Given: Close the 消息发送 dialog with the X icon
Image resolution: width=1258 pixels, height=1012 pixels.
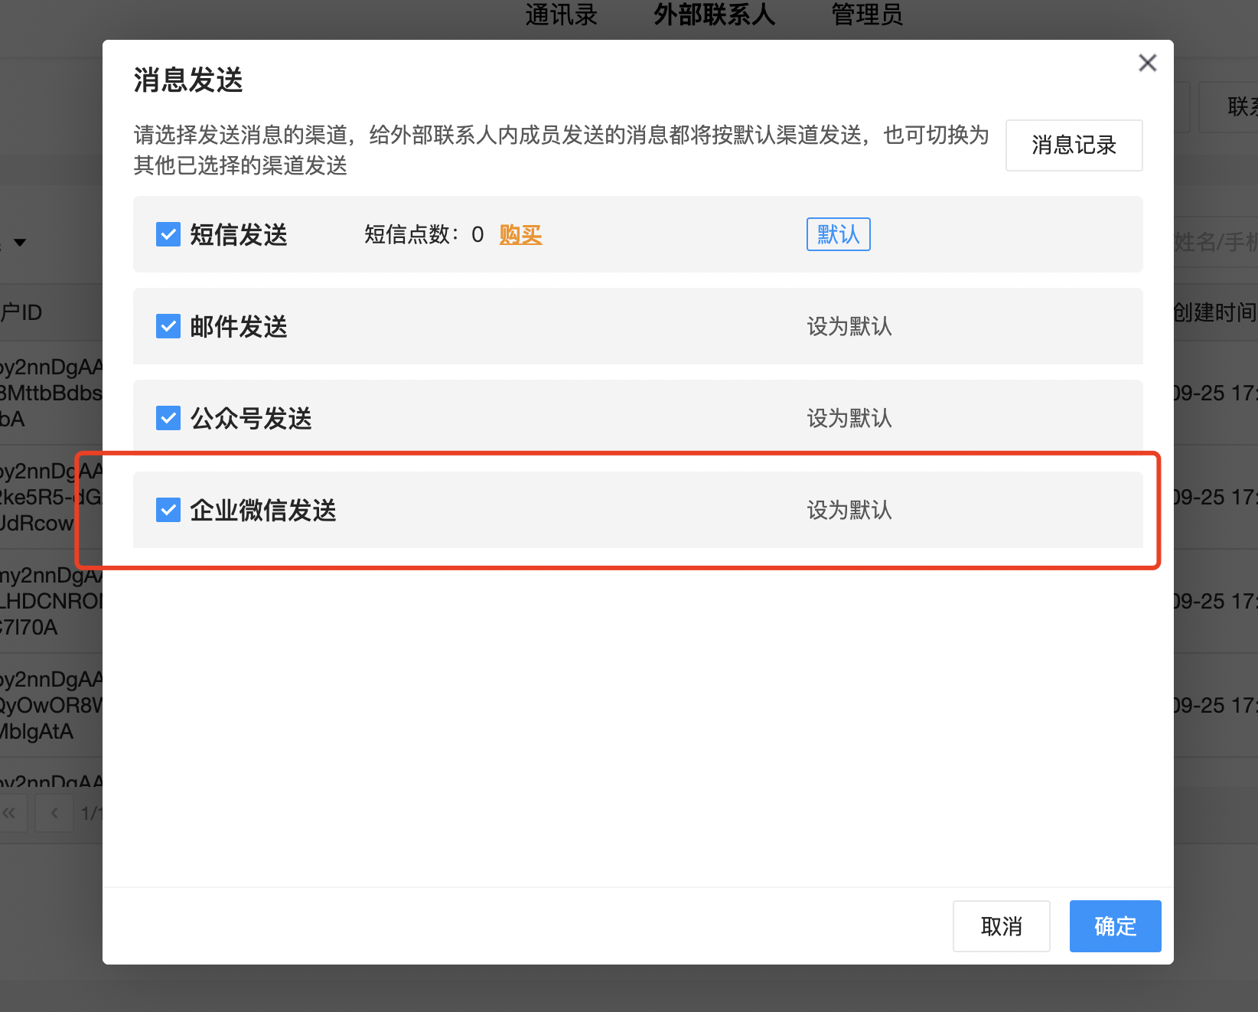Looking at the screenshot, I should coord(1147,63).
